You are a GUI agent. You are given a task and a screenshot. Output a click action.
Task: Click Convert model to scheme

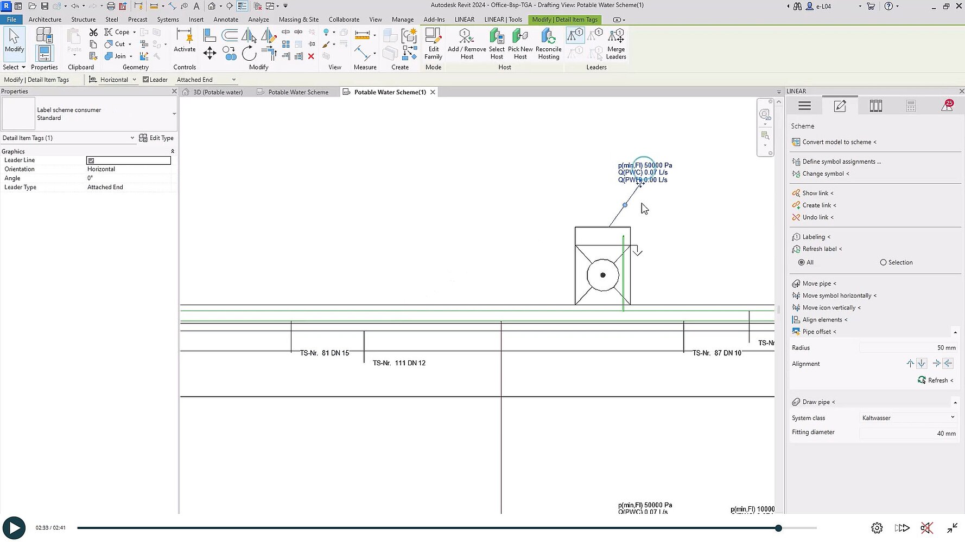[x=836, y=142]
